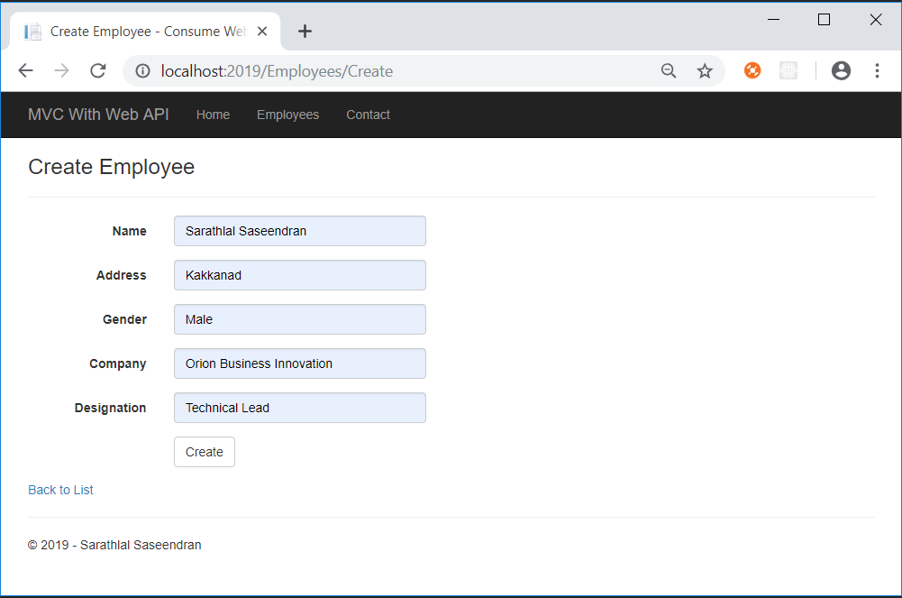
Task: Open the zoom magnifier icon in address bar
Action: (x=669, y=71)
